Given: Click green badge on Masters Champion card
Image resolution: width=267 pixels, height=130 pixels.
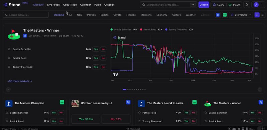Looking at the screenshot, I should click(62, 102).
